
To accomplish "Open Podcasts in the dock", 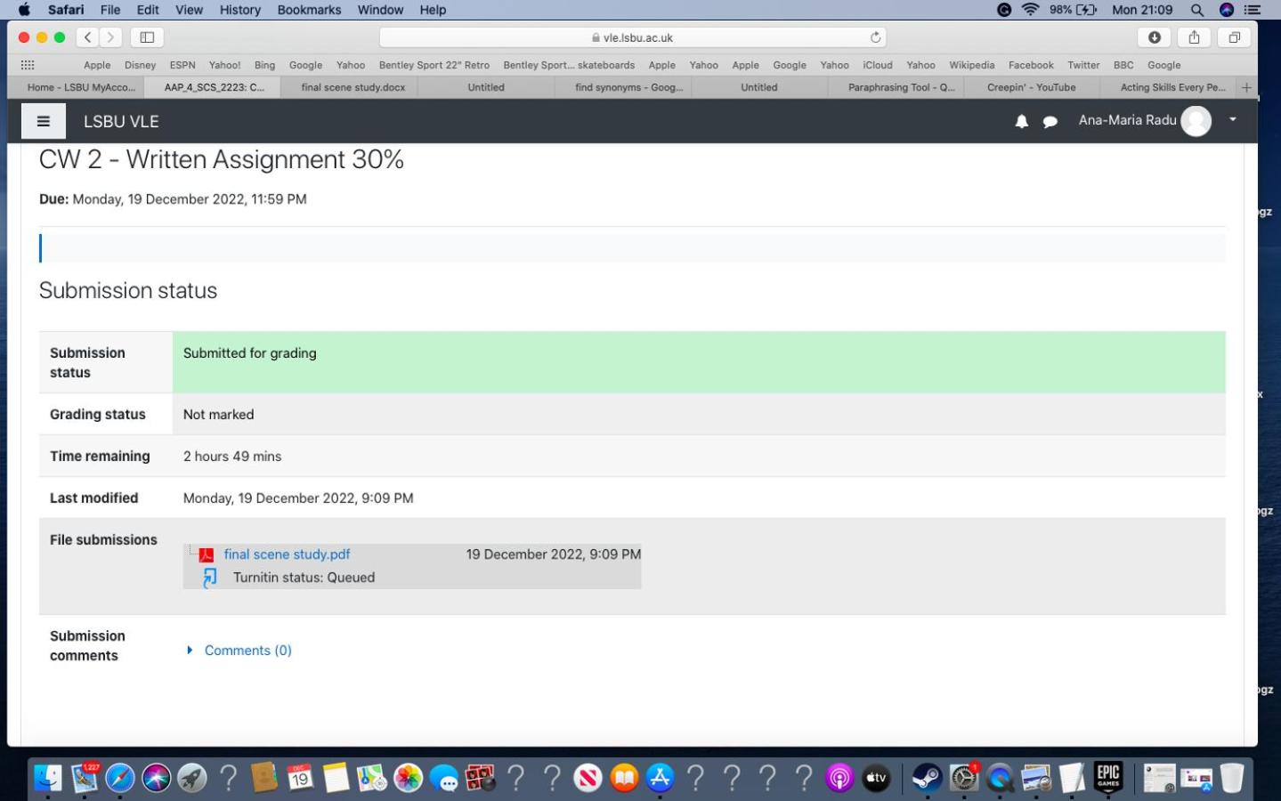I will [839, 778].
